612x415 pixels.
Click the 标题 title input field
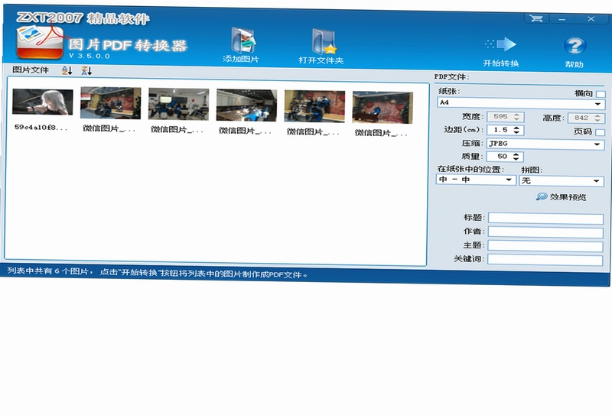tap(545, 219)
